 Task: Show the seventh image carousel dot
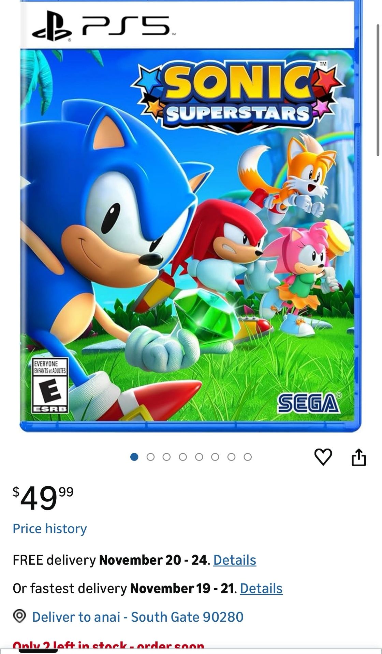pyautogui.click(x=232, y=457)
